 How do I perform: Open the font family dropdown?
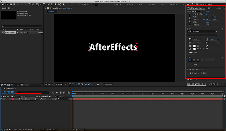[216, 31]
